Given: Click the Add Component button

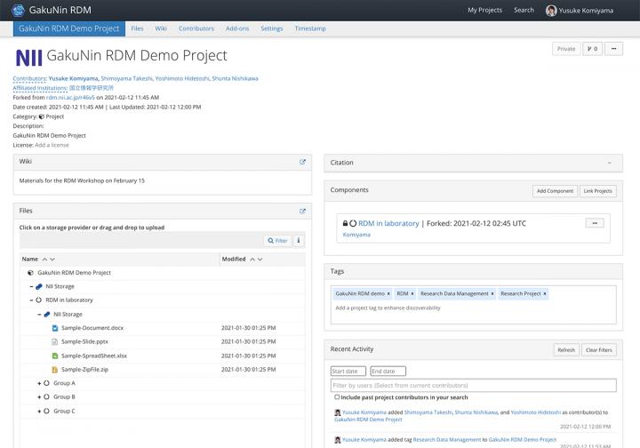Looking at the screenshot, I should 554,191.
